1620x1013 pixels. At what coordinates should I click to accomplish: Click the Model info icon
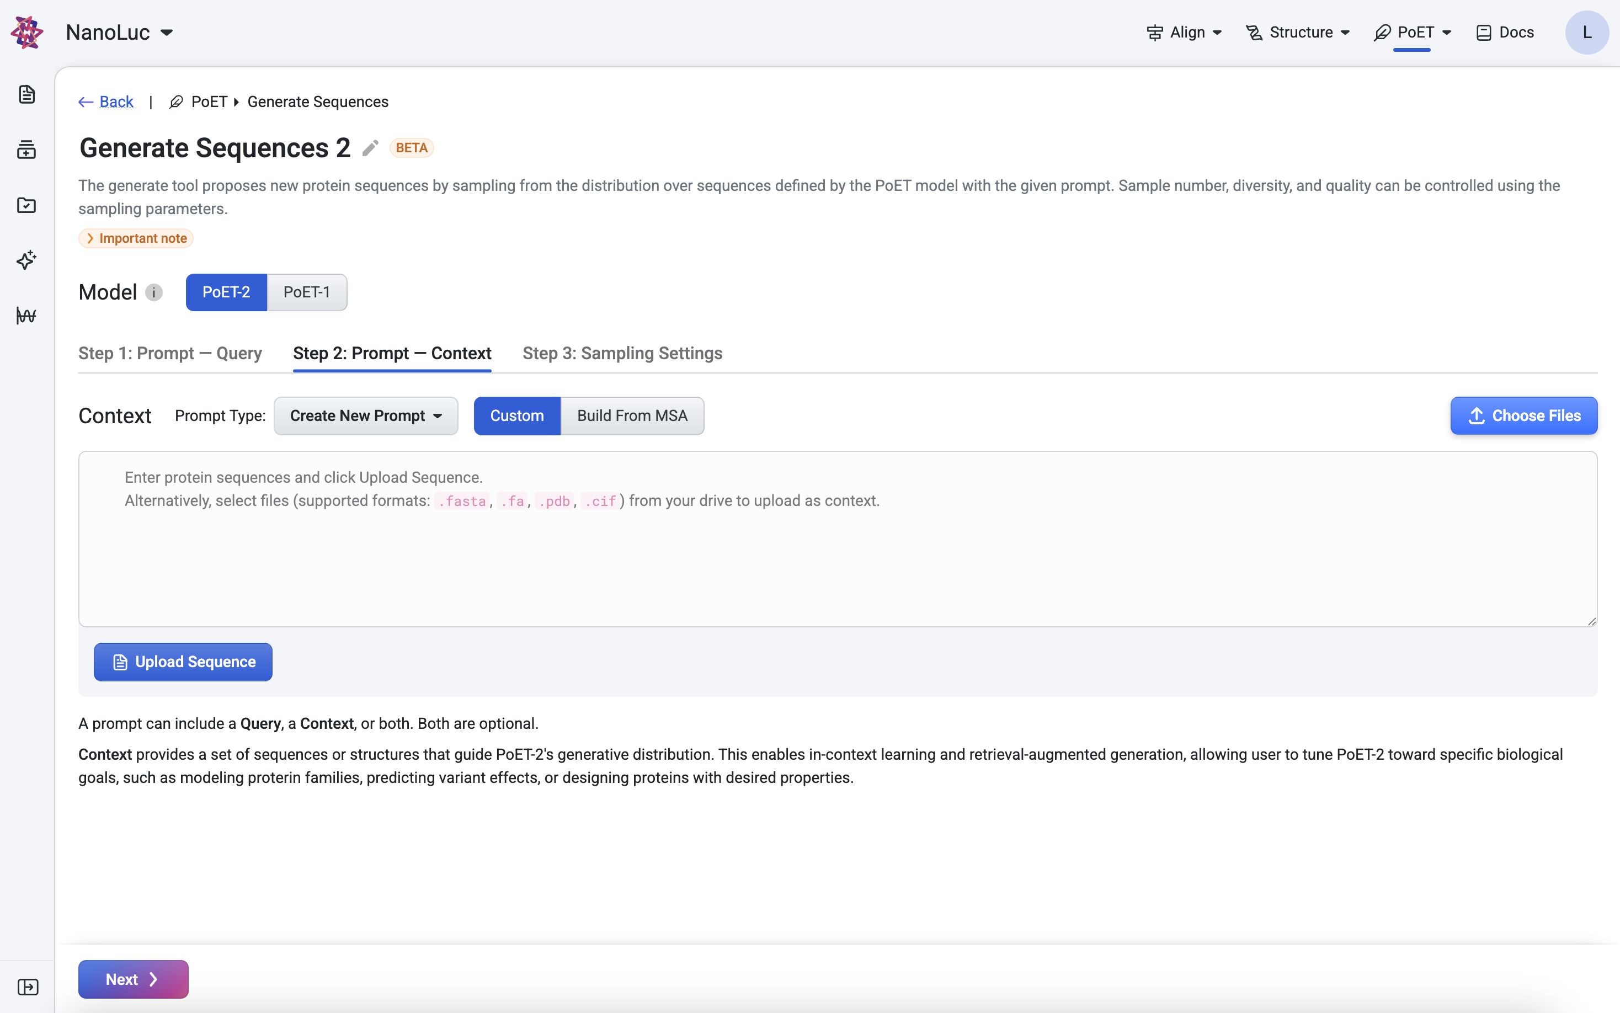(x=154, y=293)
